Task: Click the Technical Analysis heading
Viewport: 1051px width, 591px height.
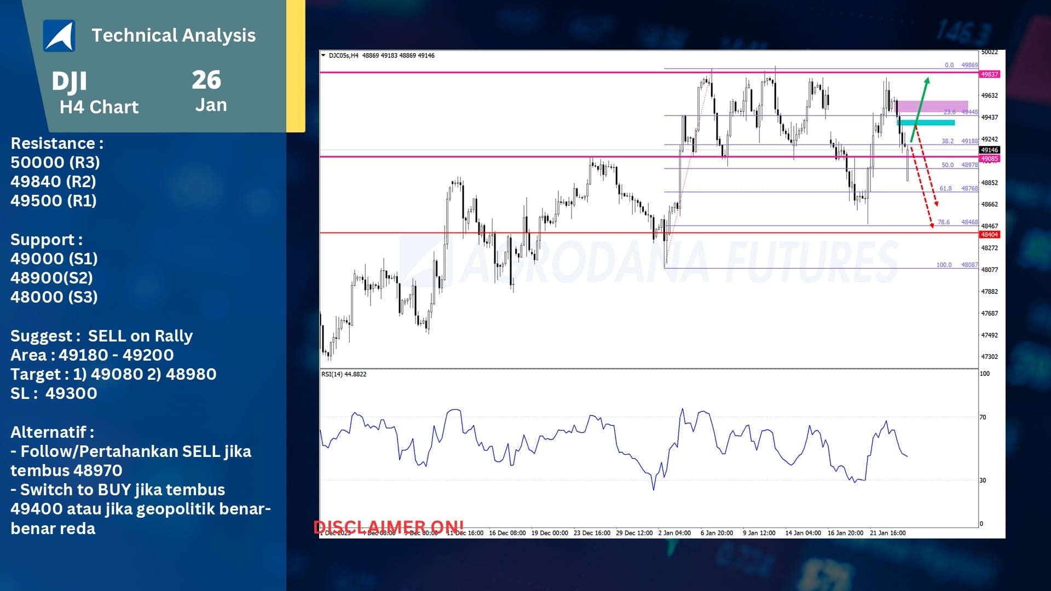Action: tap(174, 35)
